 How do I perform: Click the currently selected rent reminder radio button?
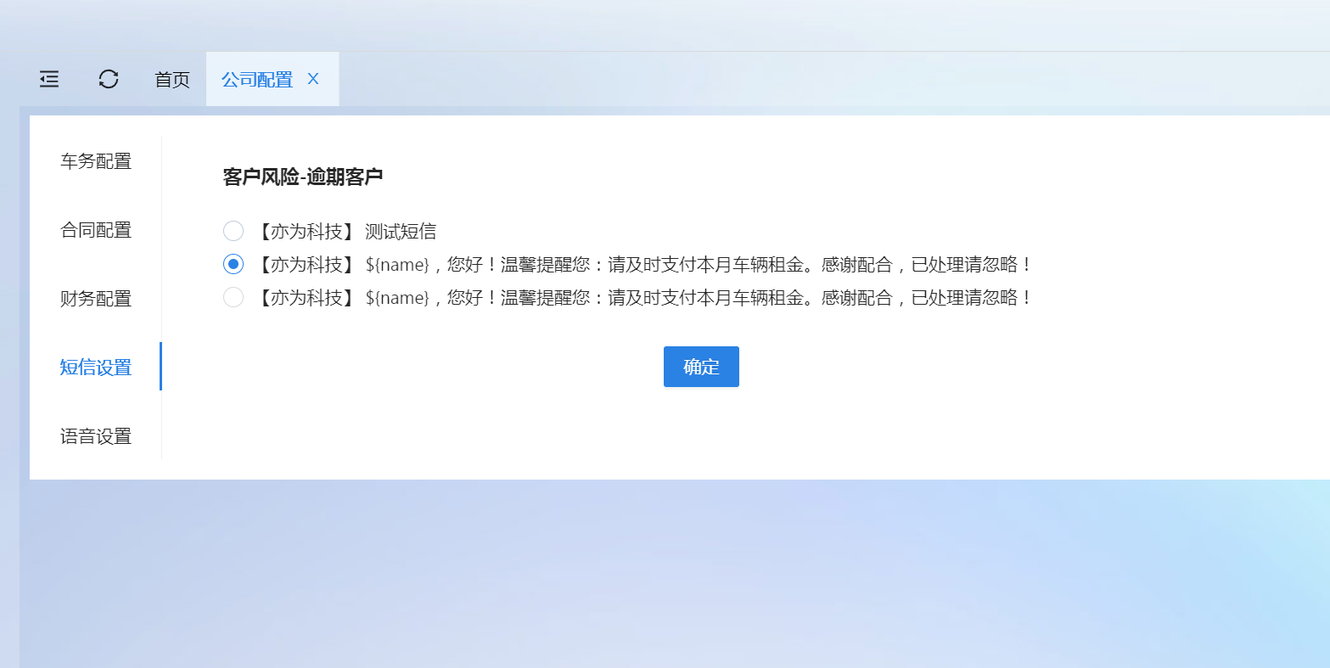(x=233, y=264)
